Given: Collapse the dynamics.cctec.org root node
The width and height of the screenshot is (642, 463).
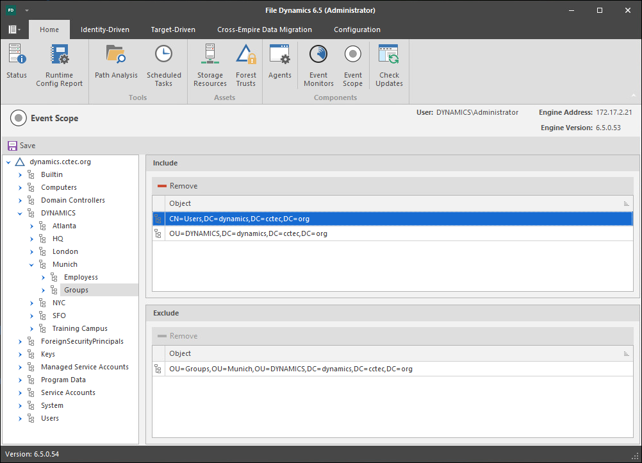Looking at the screenshot, I should pyautogui.click(x=8, y=162).
